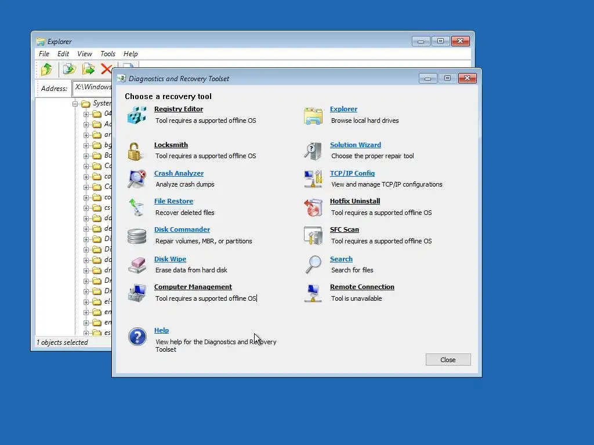The height and width of the screenshot is (445, 594).
Task: Click the Remote Connection title text
Action: click(x=362, y=287)
